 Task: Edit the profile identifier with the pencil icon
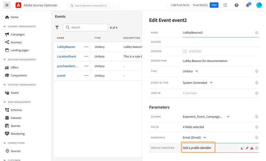point(247,148)
